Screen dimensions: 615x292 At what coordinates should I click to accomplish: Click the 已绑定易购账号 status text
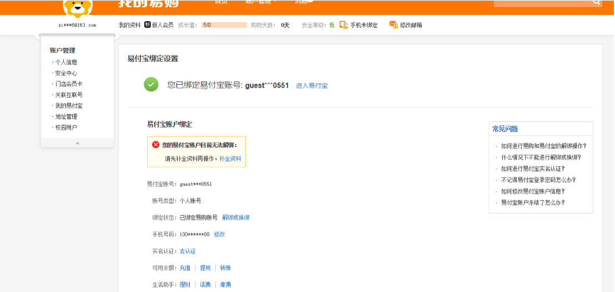199,218
